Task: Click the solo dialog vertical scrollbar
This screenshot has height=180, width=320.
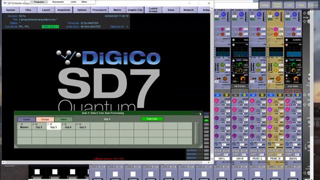Action: [x=196, y=133]
